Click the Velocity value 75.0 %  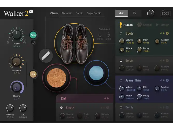click(x=10, y=117)
